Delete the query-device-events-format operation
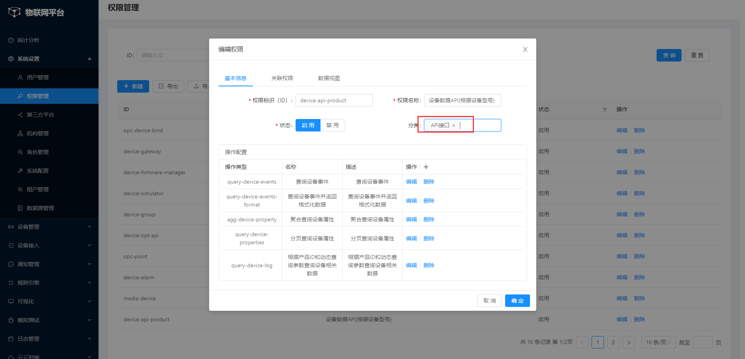This screenshot has width=745, height=359. click(429, 201)
